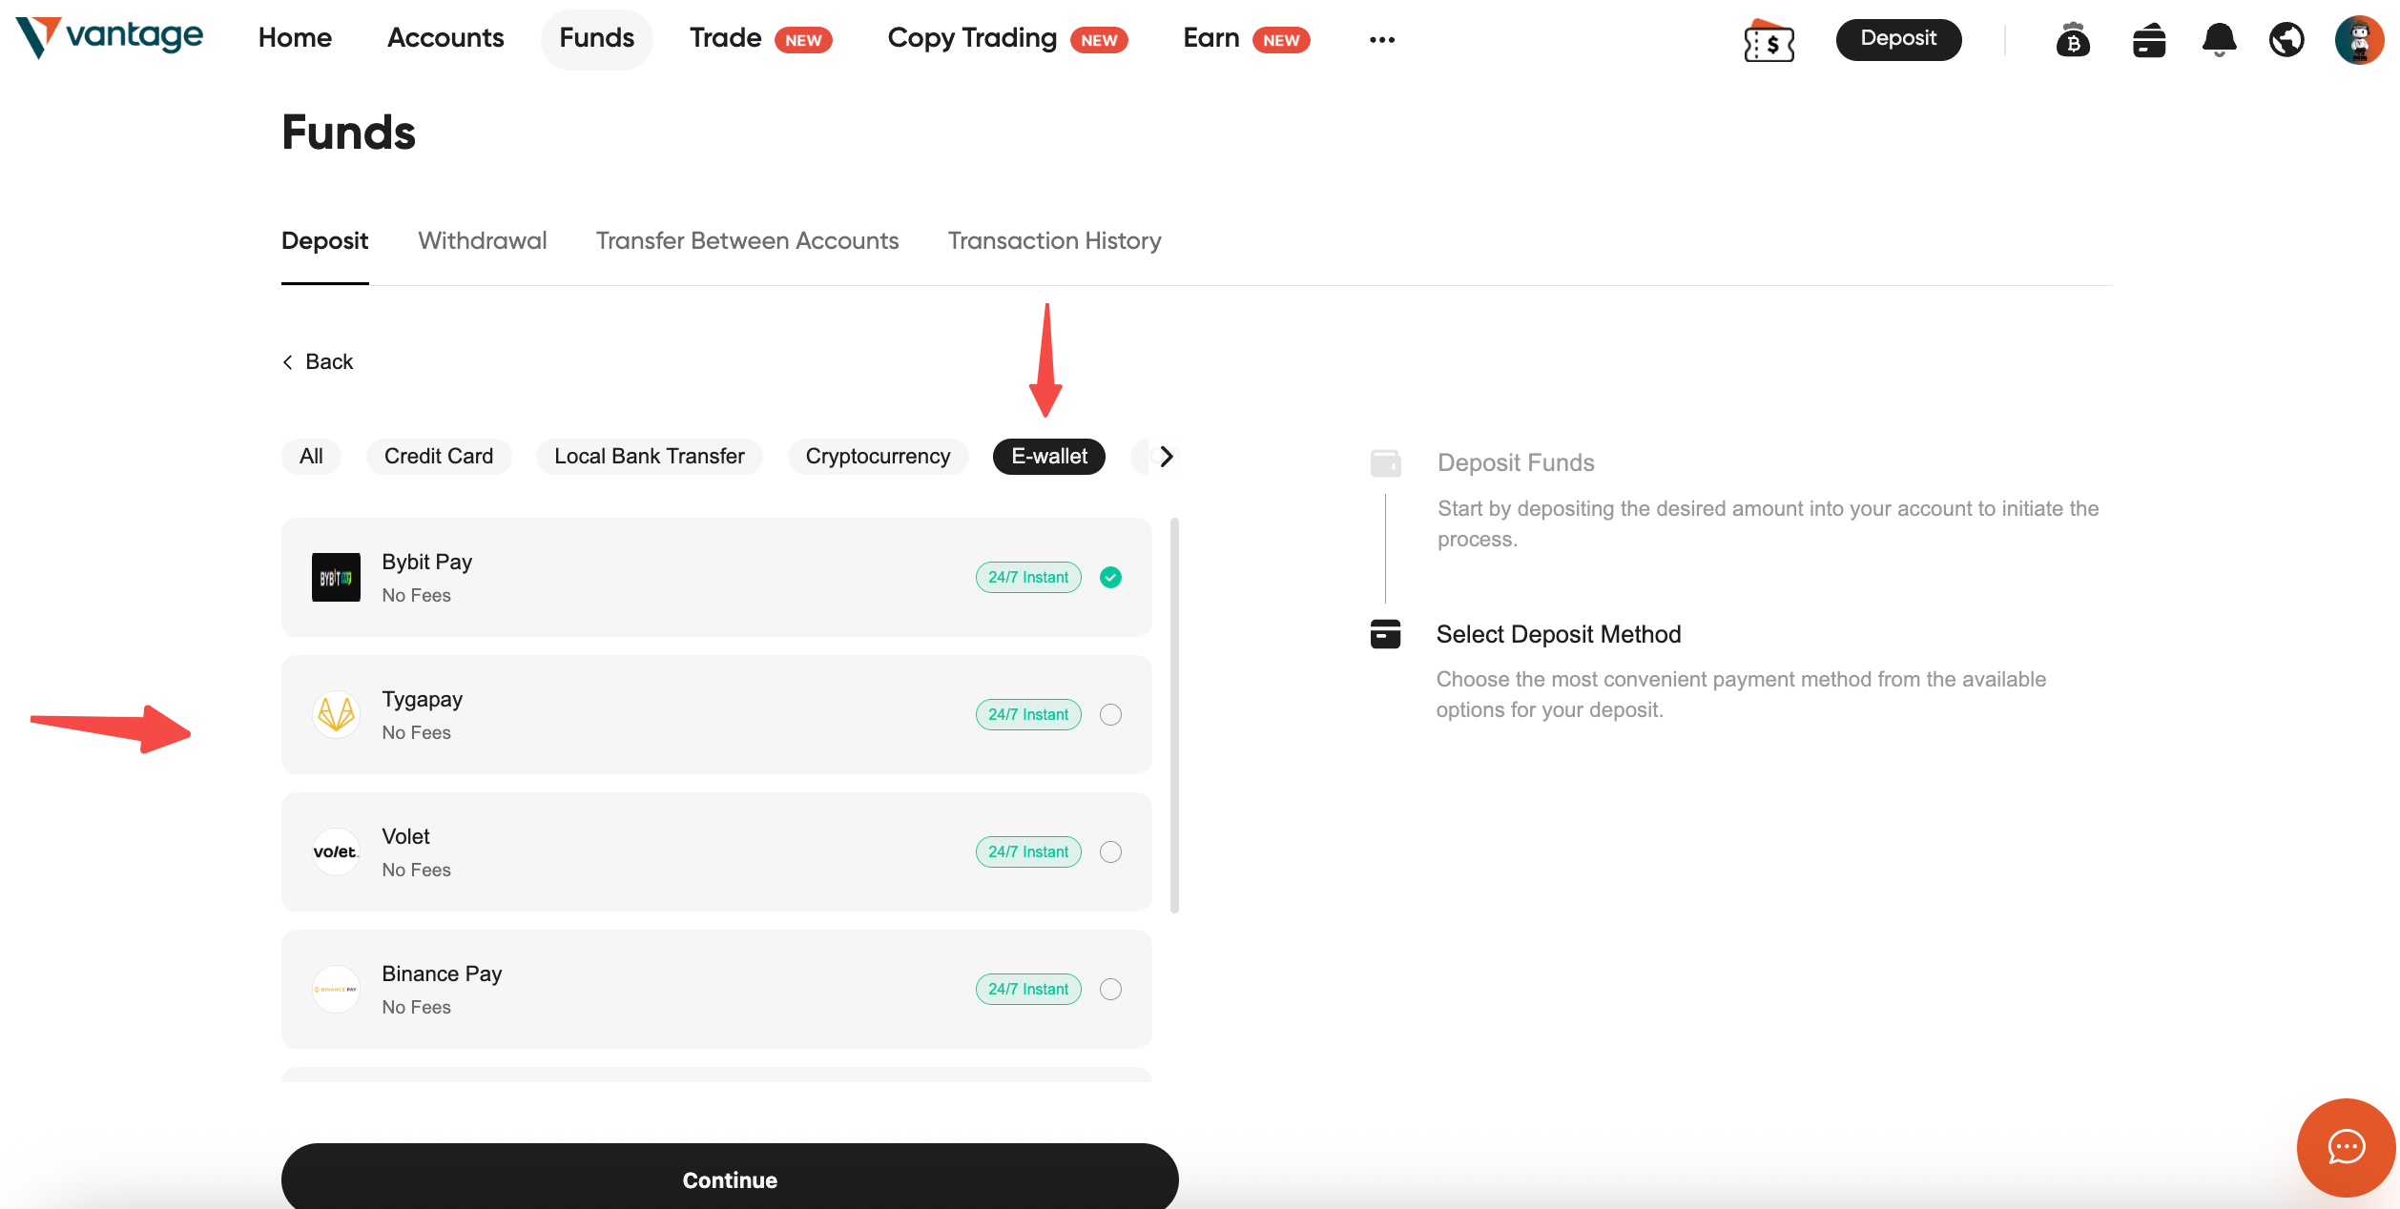Select Volet radio button

click(x=1110, y=851)
